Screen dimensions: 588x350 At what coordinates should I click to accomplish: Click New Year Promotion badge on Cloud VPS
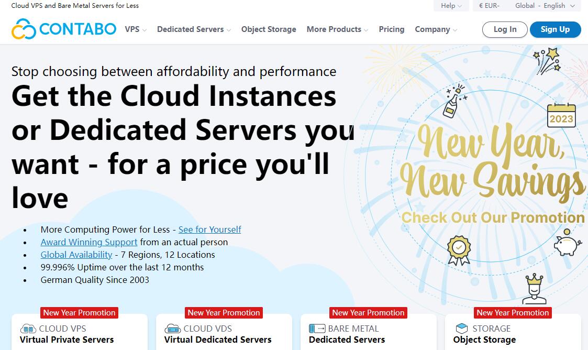[80, 313]
